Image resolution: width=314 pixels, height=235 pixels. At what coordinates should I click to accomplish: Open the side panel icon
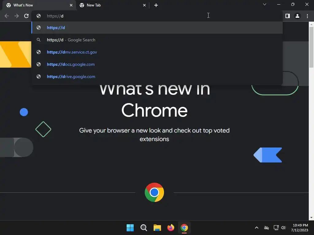(288, 16)
